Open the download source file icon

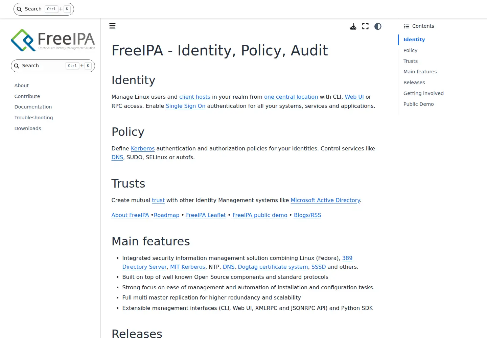point(353,26)
